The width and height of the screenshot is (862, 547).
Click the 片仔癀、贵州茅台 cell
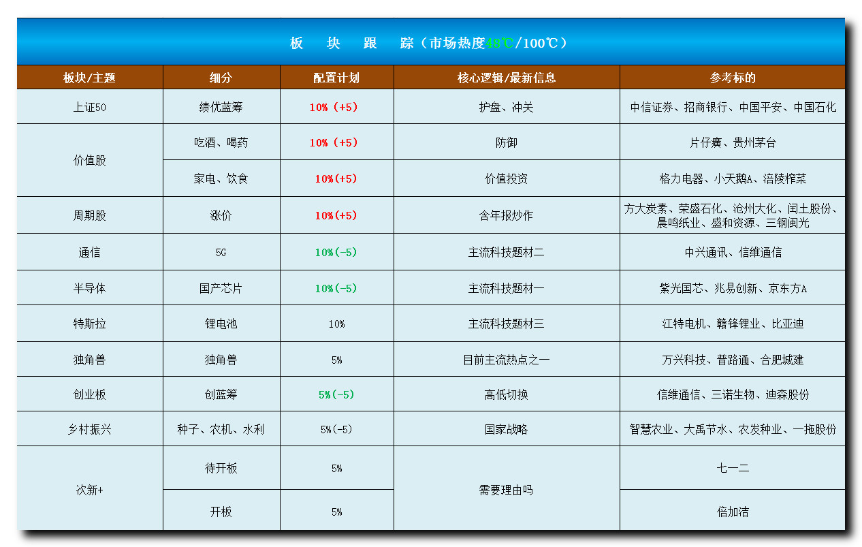[733, 142]
